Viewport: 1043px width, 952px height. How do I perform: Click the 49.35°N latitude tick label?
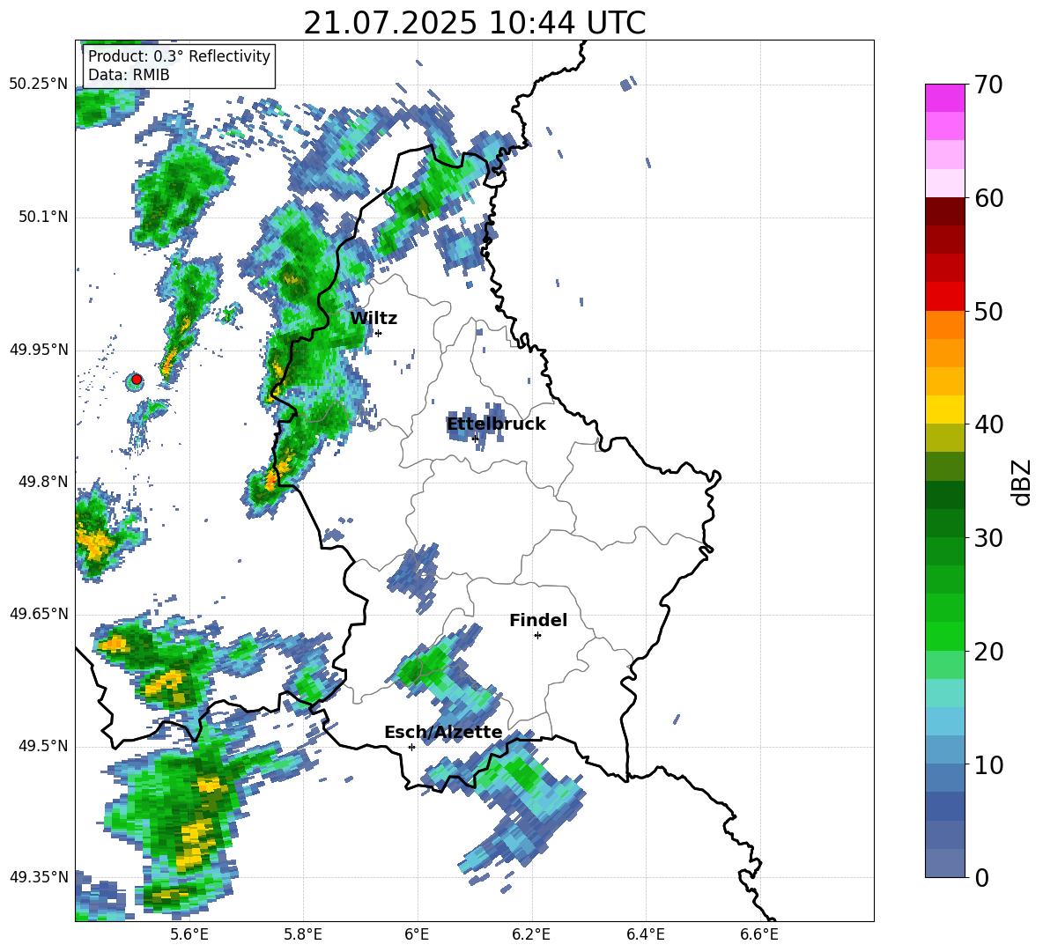coord(38,877)
